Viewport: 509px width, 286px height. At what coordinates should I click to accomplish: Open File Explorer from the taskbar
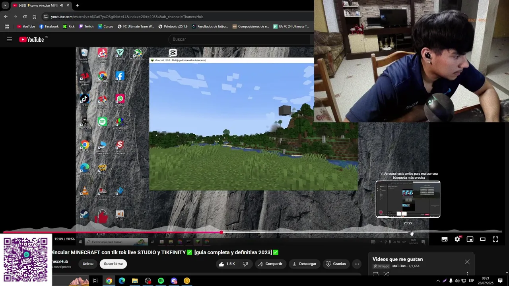135,281
